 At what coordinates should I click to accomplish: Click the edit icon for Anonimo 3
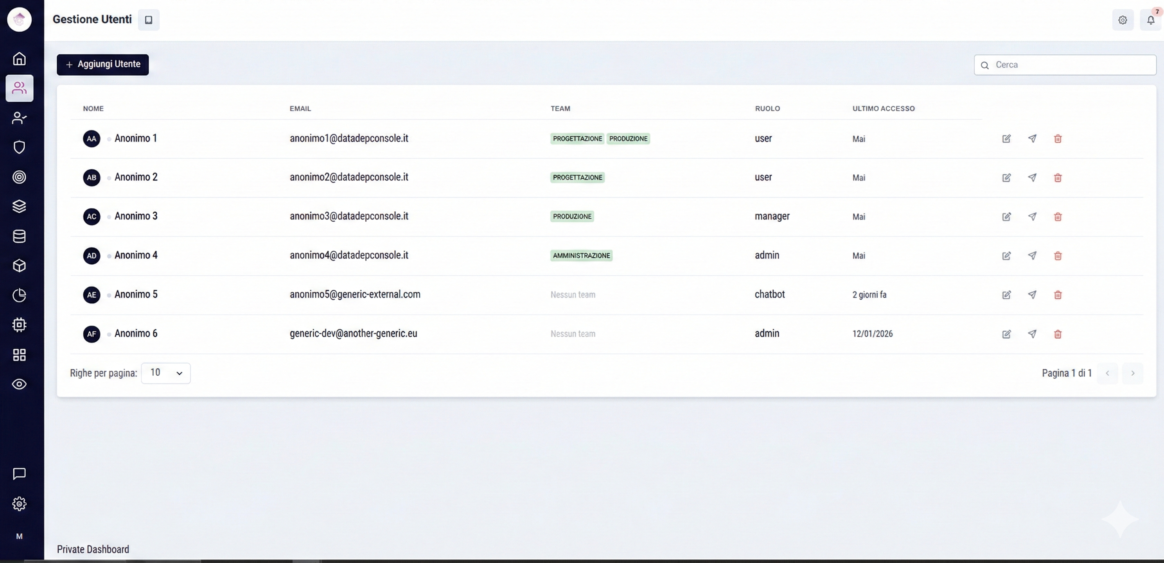1006,217
